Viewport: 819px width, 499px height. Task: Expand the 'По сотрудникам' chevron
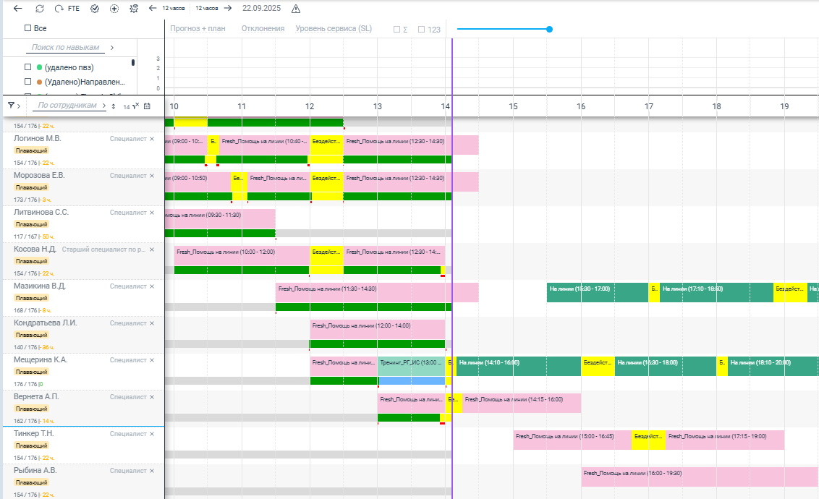point(104,106)
